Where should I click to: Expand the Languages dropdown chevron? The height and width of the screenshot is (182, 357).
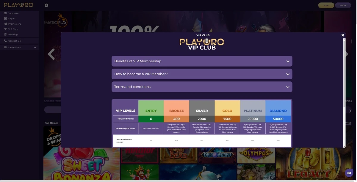tap(35, 48)
